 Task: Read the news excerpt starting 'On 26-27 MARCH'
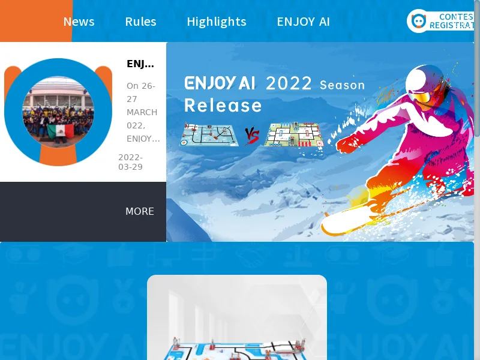143,112
